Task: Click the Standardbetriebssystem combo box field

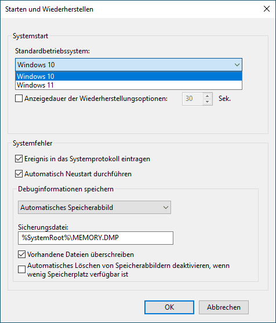Action: tap(129, 65)
